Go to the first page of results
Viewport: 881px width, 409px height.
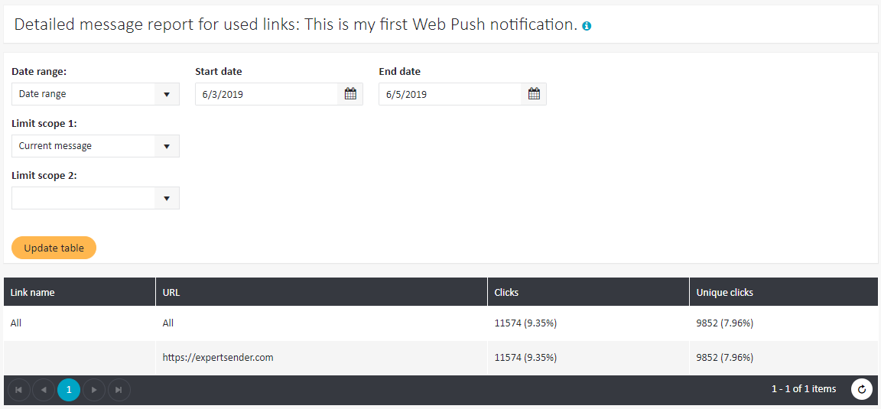click(x=19, y=390)
